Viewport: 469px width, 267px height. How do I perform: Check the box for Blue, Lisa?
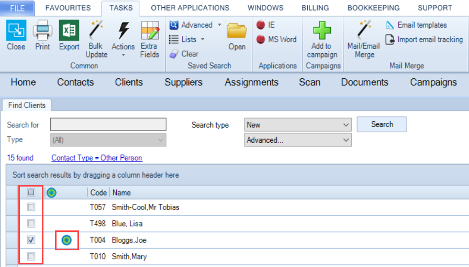click(x=31, y=223)
